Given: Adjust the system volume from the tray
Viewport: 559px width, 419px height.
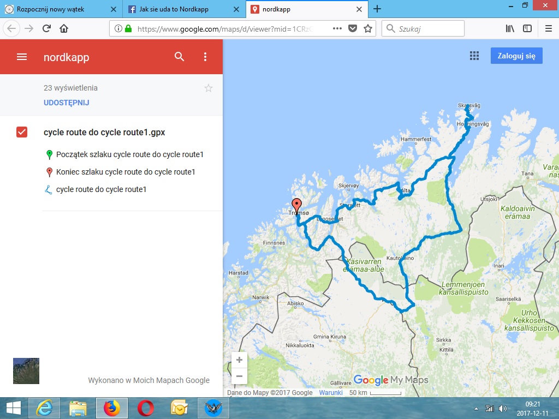Looking at the screenshot, I should coord(503,409).
